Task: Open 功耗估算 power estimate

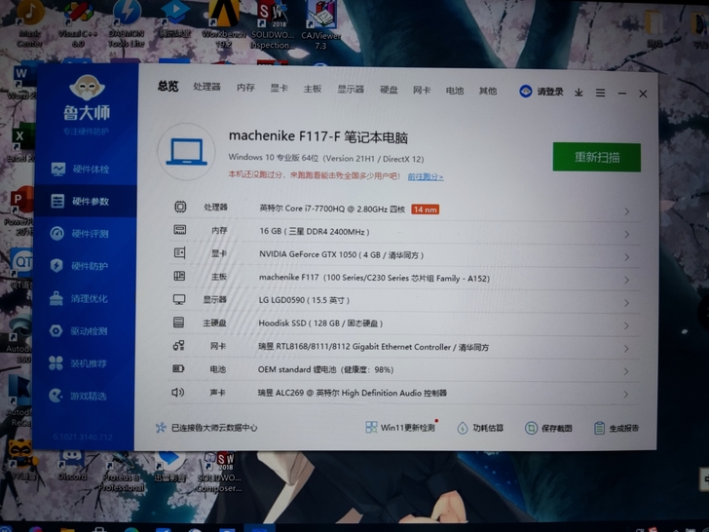Action: click(481, 428)
